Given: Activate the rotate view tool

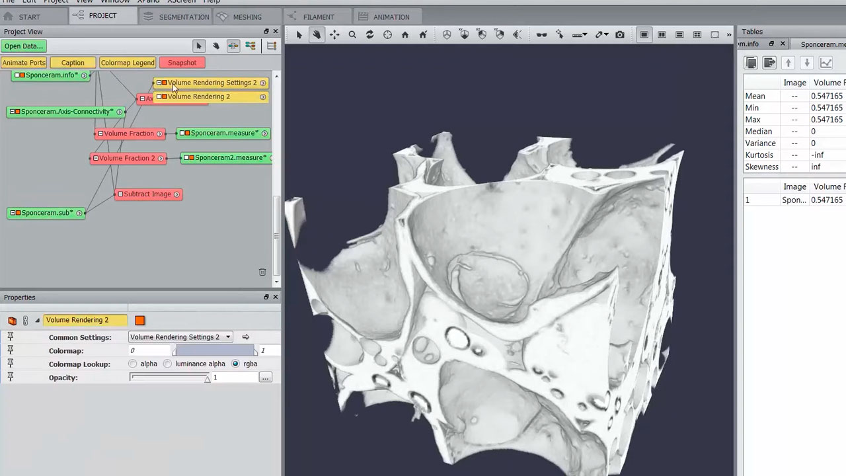Looking at the screenshot, I should 369,35.
